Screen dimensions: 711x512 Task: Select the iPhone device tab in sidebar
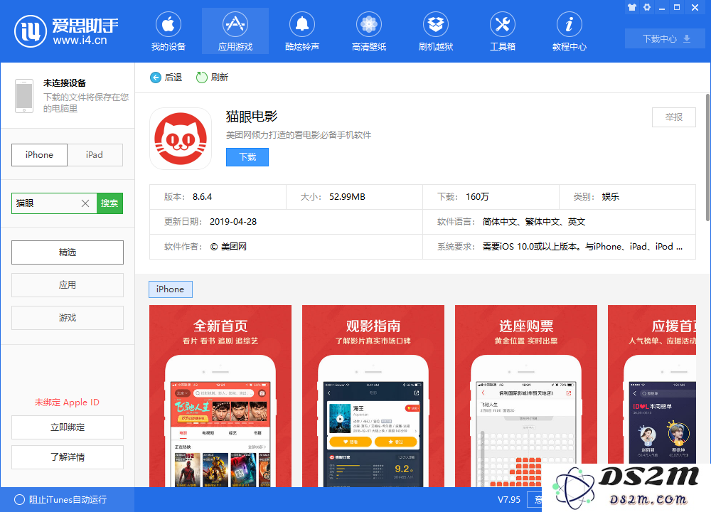coord(39,155)
